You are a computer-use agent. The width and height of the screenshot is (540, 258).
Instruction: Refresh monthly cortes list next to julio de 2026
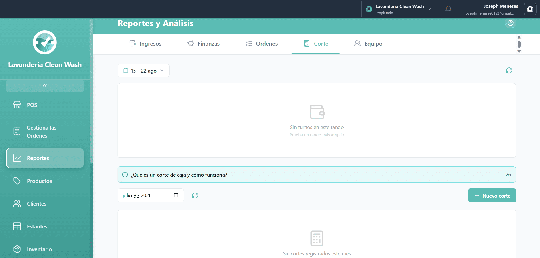[195, 195]
